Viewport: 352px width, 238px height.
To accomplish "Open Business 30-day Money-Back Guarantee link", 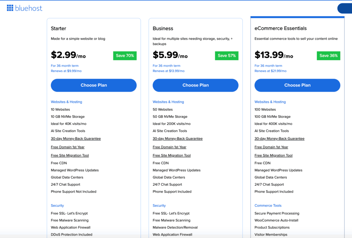I will click(177, 139).
